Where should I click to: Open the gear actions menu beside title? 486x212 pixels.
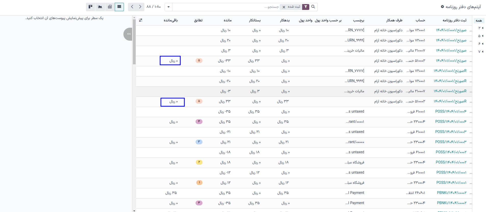pos(442,7)
